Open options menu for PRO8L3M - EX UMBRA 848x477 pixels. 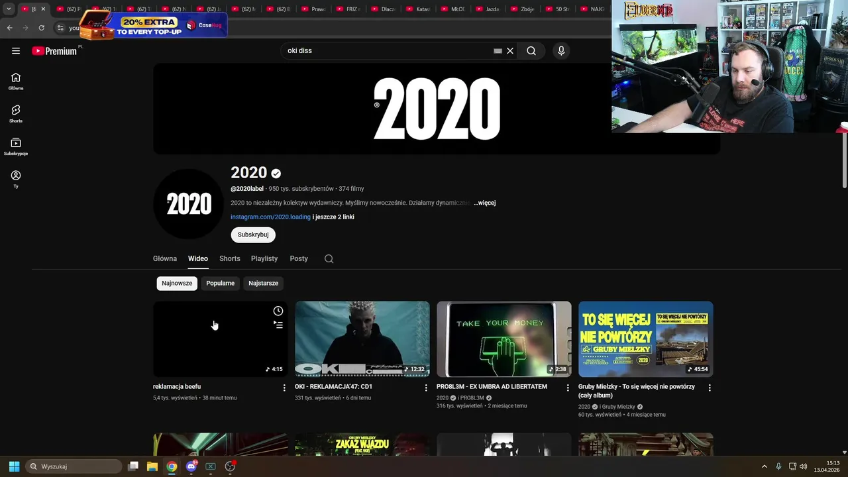(568, 388)
